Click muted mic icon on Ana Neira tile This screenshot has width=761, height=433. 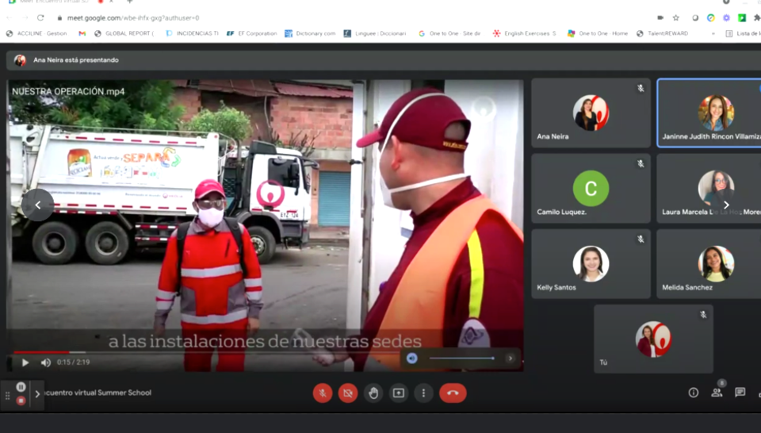(x=641, y=88)
